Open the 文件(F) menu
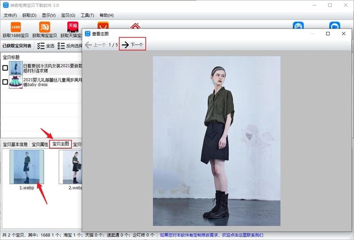This screenshot has width=354, height=240. (10, 15)
